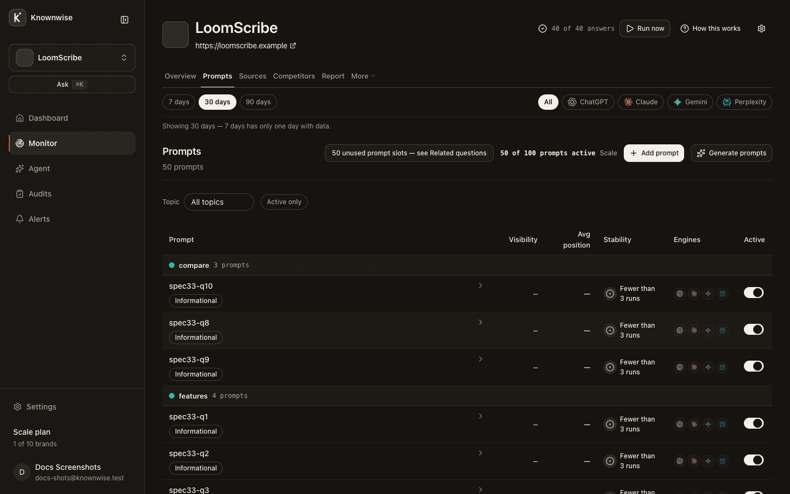Click ChatGPT engine icon in spec33-q9 row
Image resolution: width=790 pixels, height=494 pixels.
(680, 367)
